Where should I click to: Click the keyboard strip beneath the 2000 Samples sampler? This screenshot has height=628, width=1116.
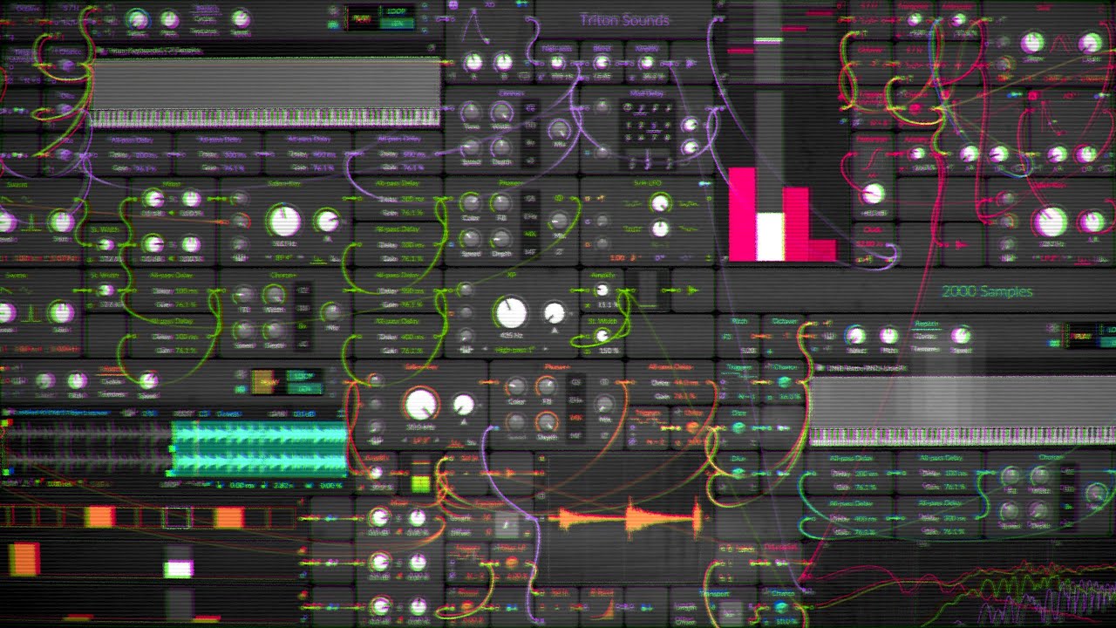pos(962,436)
